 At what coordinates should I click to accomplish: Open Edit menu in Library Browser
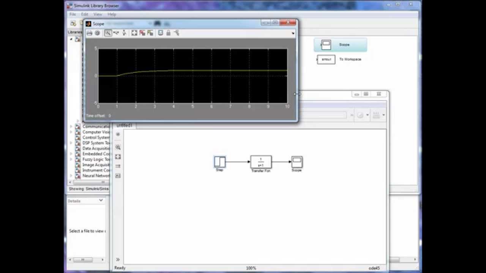coord(84,14)
